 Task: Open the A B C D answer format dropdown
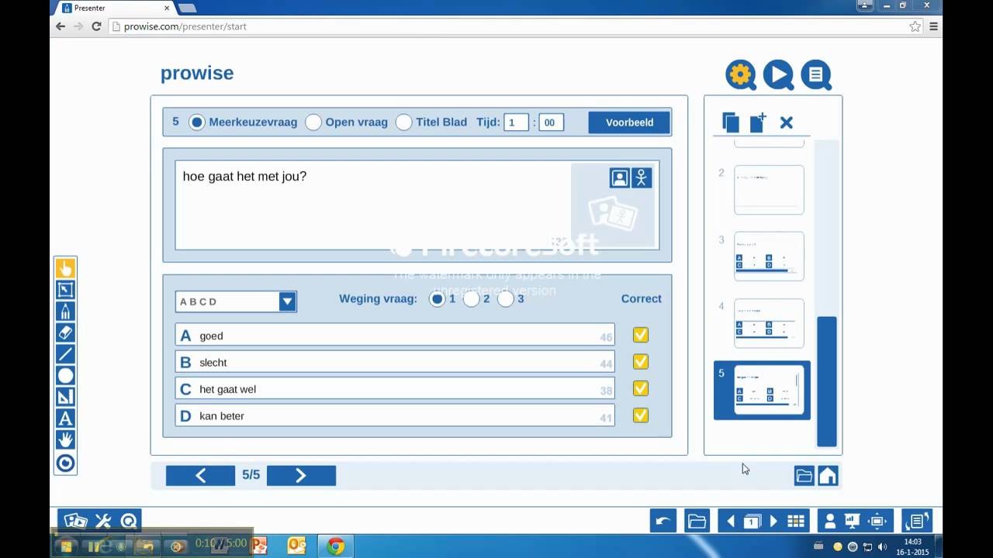click(287, 301)
